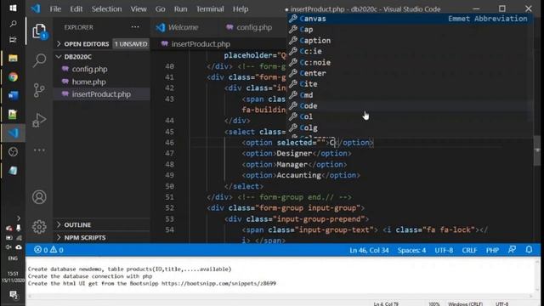
Task: Choose the Caption suggestion
Action: tap(410, 40)
